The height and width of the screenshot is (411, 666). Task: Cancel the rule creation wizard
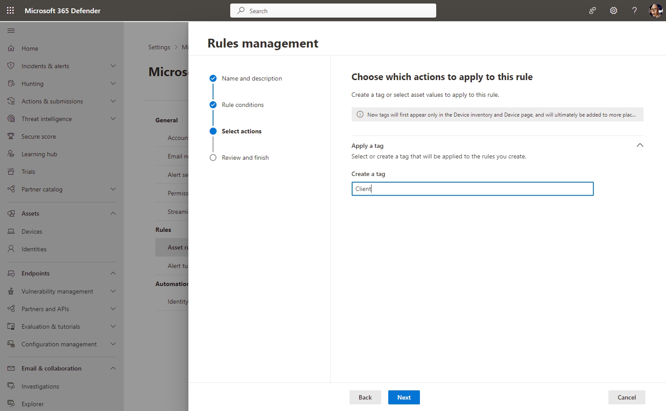pyautogui.click(x=626, y=397)
